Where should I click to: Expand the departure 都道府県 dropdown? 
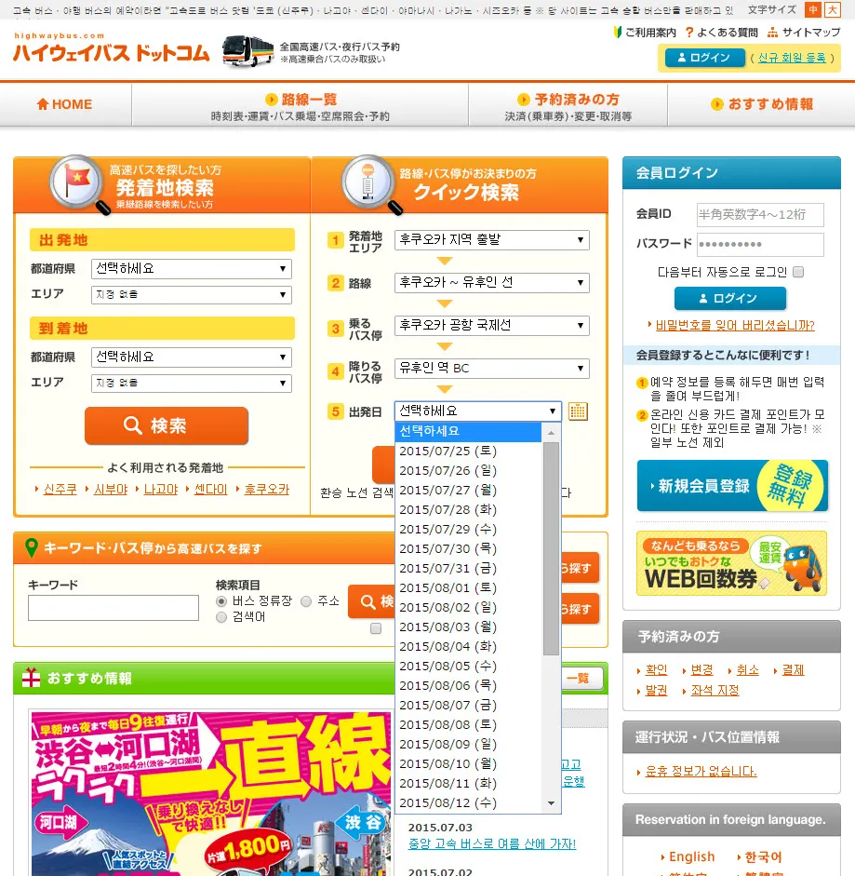point(193,269)
